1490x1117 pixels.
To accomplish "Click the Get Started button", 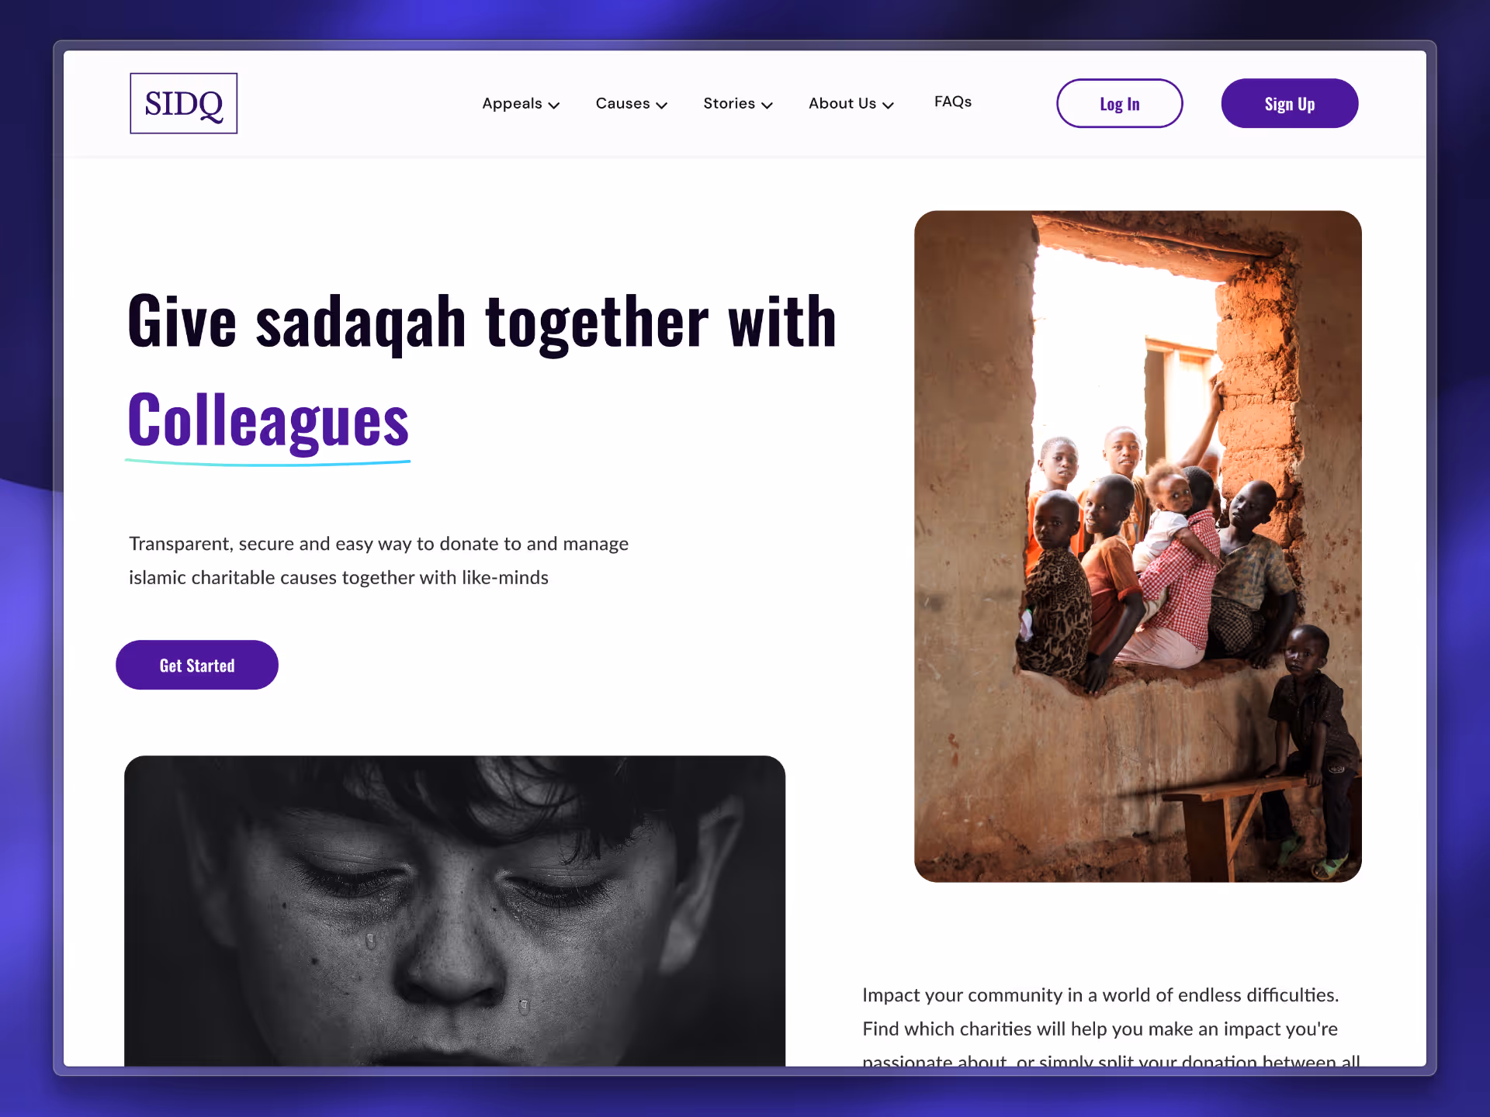I will (x=197, y=665).
